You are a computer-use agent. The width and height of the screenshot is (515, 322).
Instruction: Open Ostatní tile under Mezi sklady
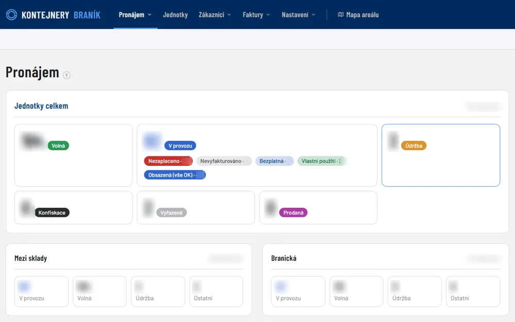click(x=216, y=292)
